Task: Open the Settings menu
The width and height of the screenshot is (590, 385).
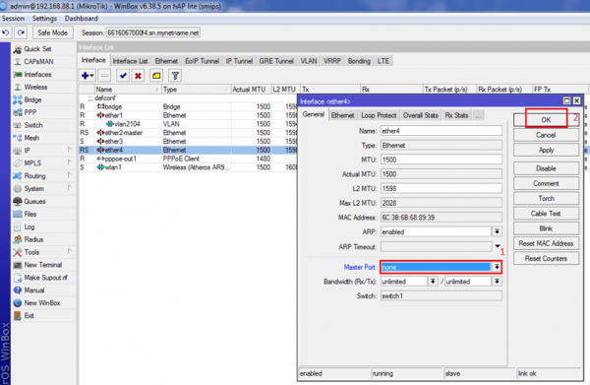Action: (44, 19)
